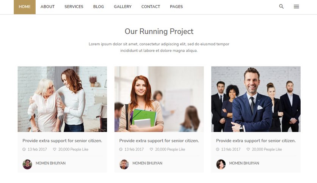This screenshot has width=317, height=183.
Task: Open the BLOG navigation item
Action: point(99,7)
